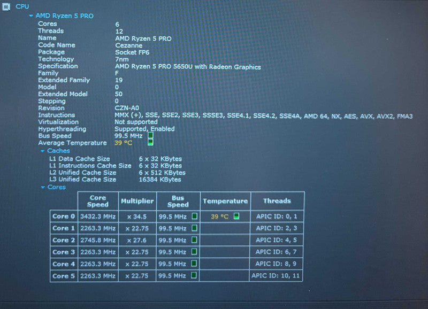Click Core 0 temperature graph icon
Viewport: 428px width, 309px height.
(x=236, y=216)
